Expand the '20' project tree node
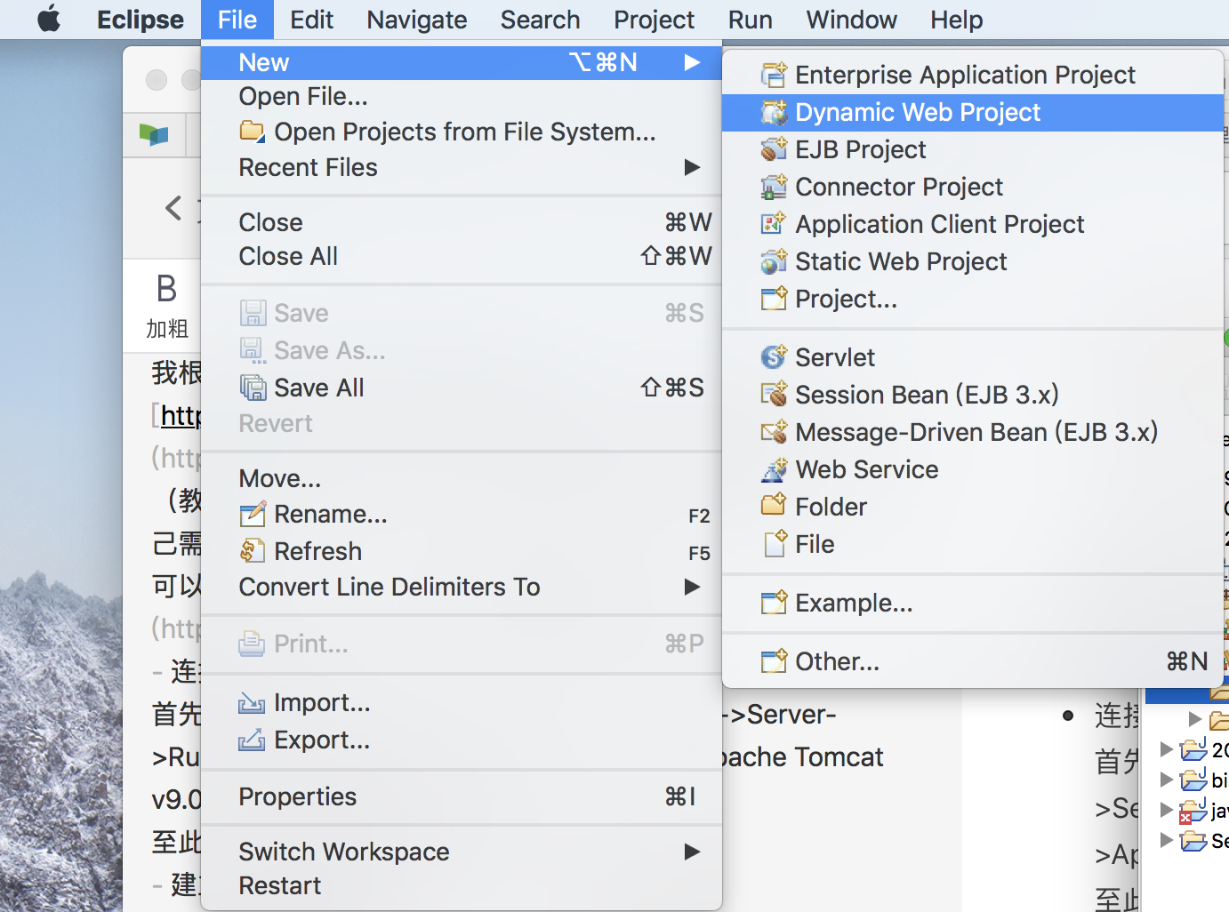 point(1167,749)
